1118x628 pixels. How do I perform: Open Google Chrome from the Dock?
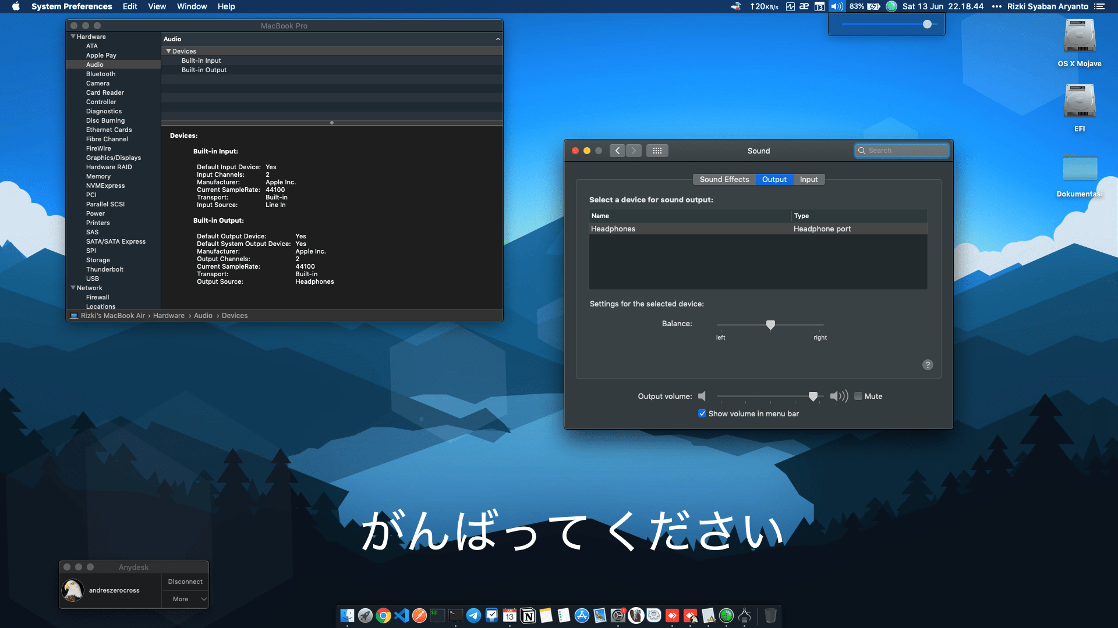pos(384,615)
